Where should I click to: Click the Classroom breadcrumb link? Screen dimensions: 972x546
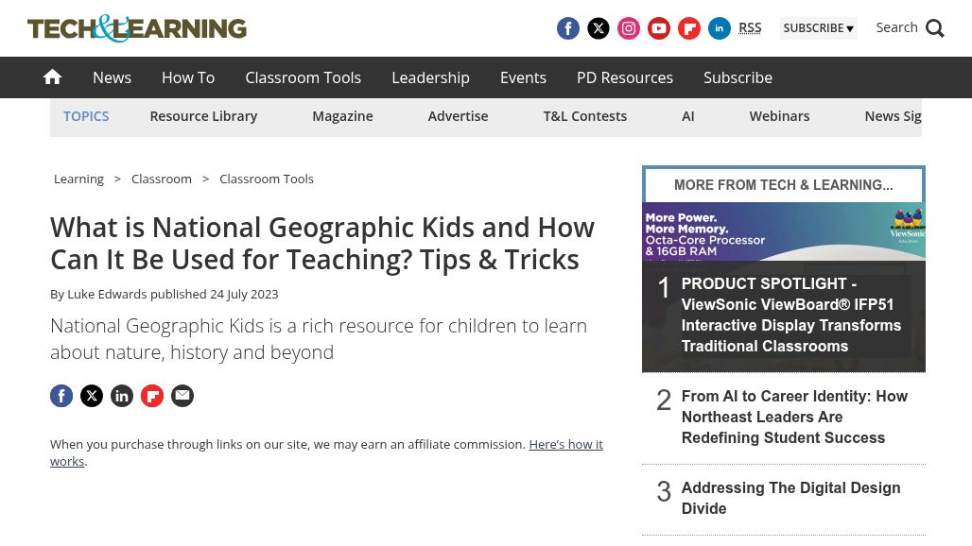(162, 179)
